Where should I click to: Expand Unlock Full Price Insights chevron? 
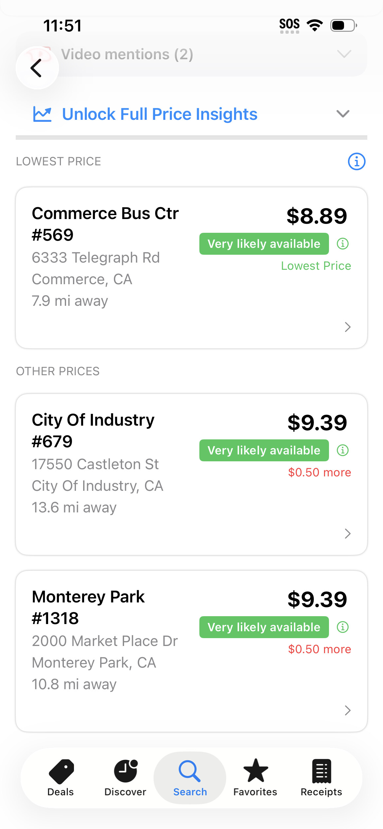tap(343, 114)
